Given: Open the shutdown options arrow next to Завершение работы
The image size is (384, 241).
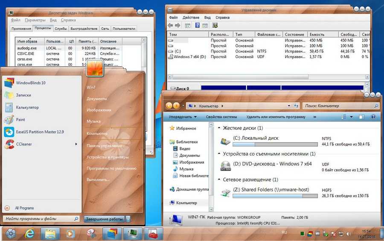Looking at the screenshot, I should (x=128, y=219).
